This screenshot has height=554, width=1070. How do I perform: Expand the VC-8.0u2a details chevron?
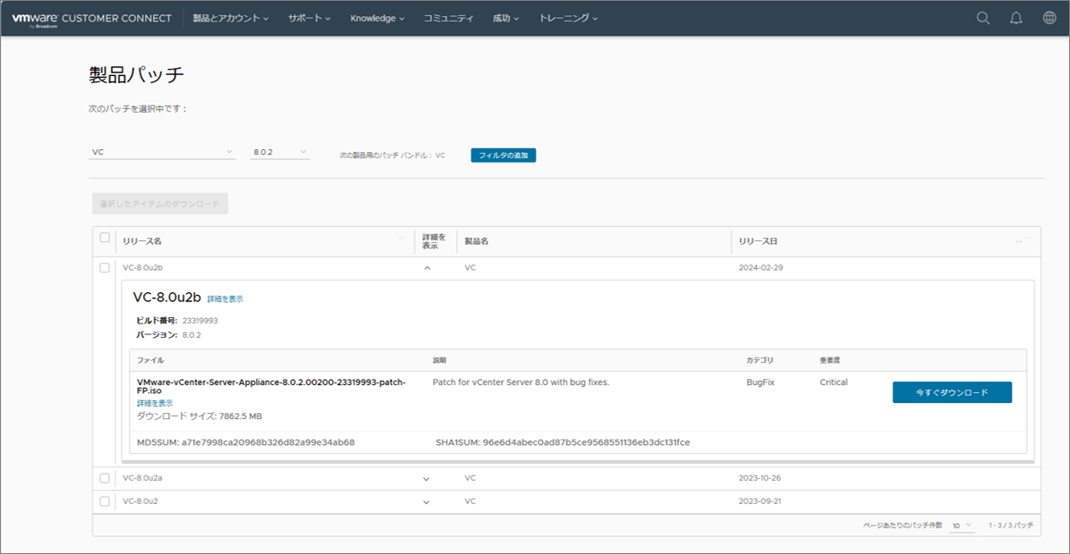click(x=427, y=479)
